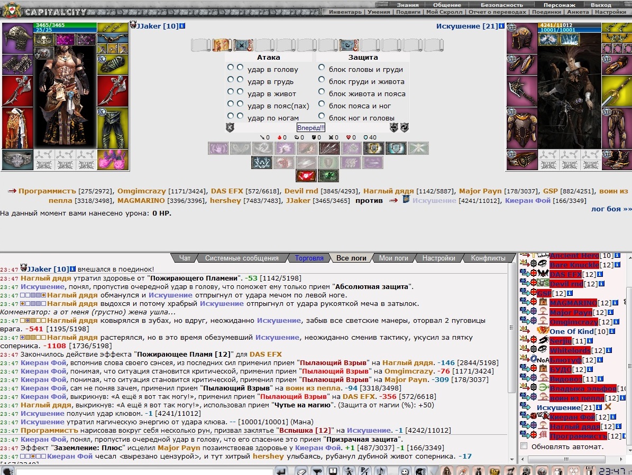632x475 pixels.
Task: Open the Поединки submenu item
Action: tap(546, 12)
